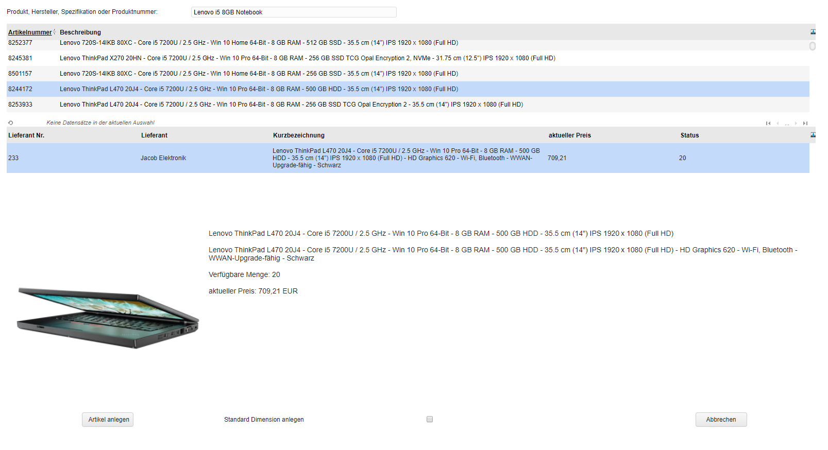The height and width of the screenshot is (450, 828).
Task: Open the page ellipsis between the pager arrows
Action: [787, 124]
